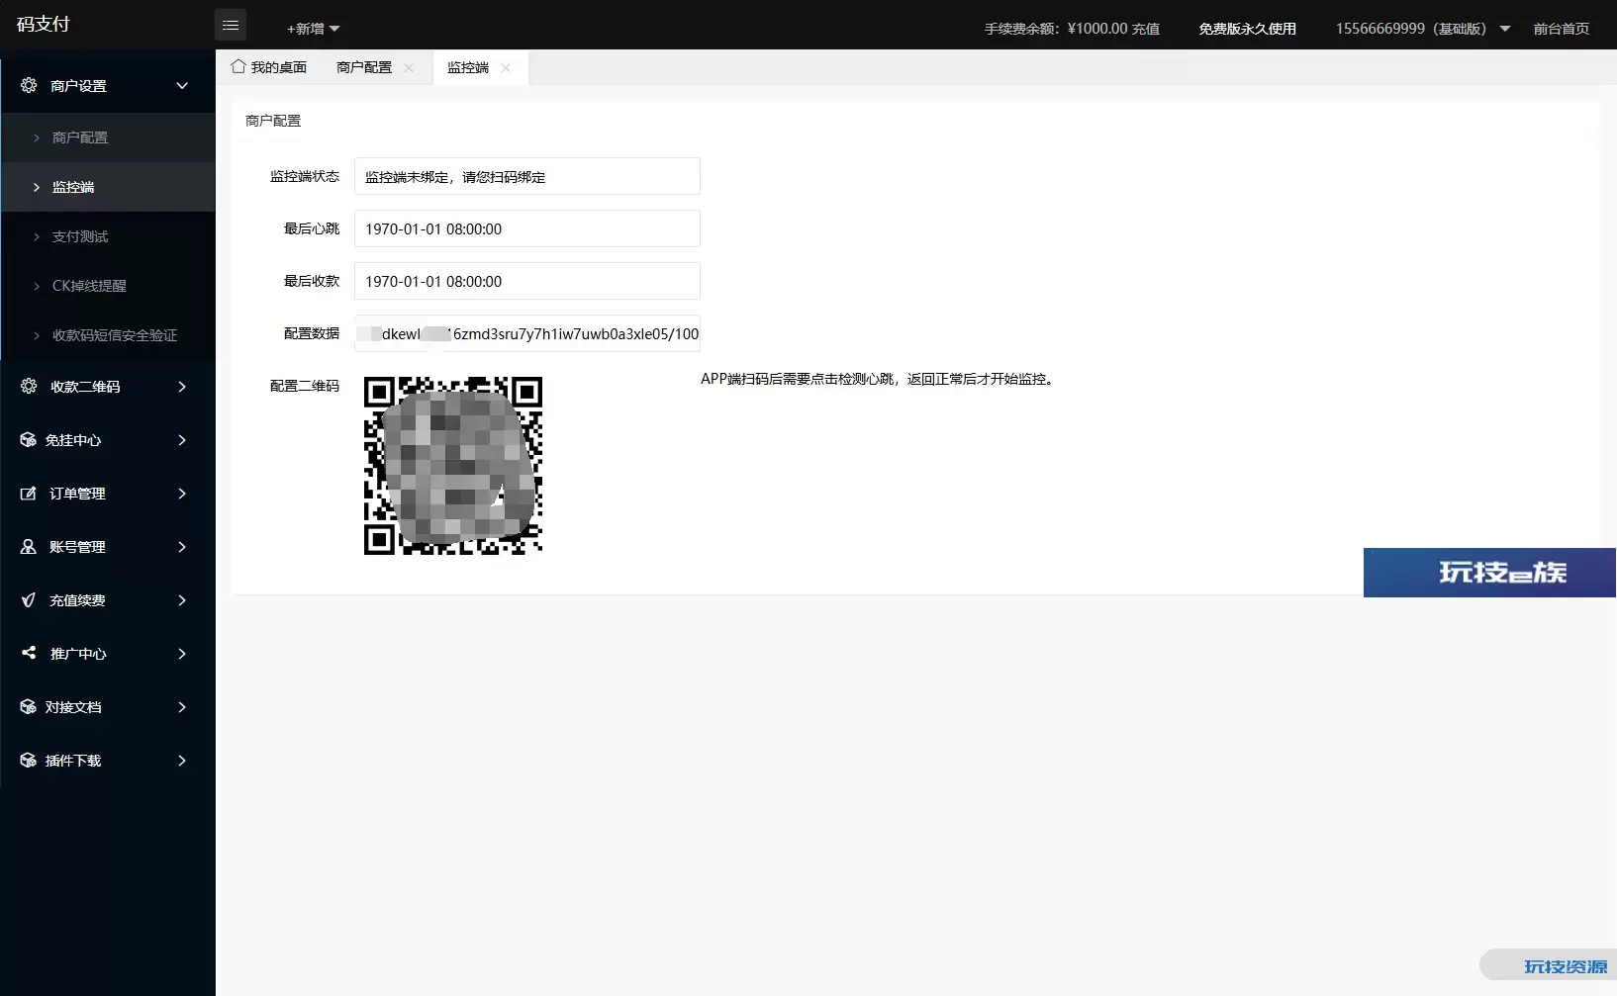1617x996 pixels.
Task: Expand the 免挂中心 menu chevron
Action: [x=182, y=439]
